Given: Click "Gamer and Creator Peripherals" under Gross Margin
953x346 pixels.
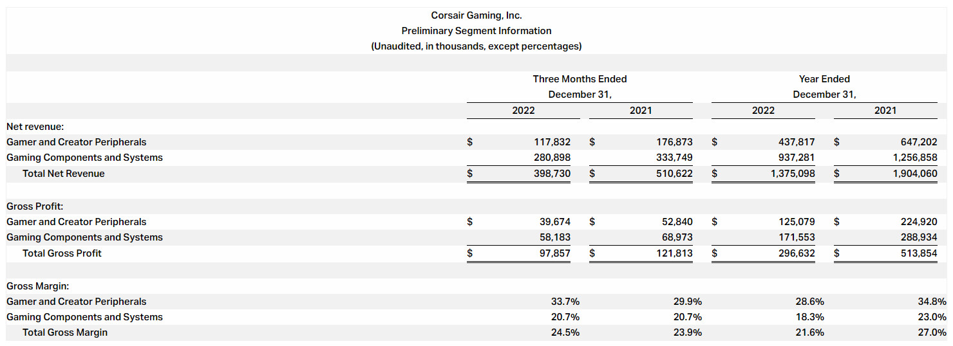Looking at the screenshot, I should coord(76,302).
